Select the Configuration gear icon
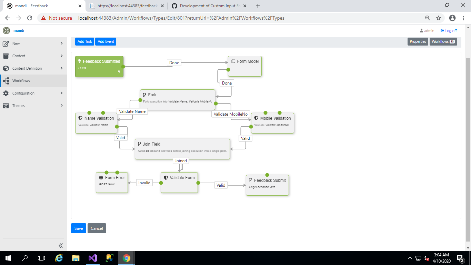Screen dimensions: 471x265 (6, 93)
